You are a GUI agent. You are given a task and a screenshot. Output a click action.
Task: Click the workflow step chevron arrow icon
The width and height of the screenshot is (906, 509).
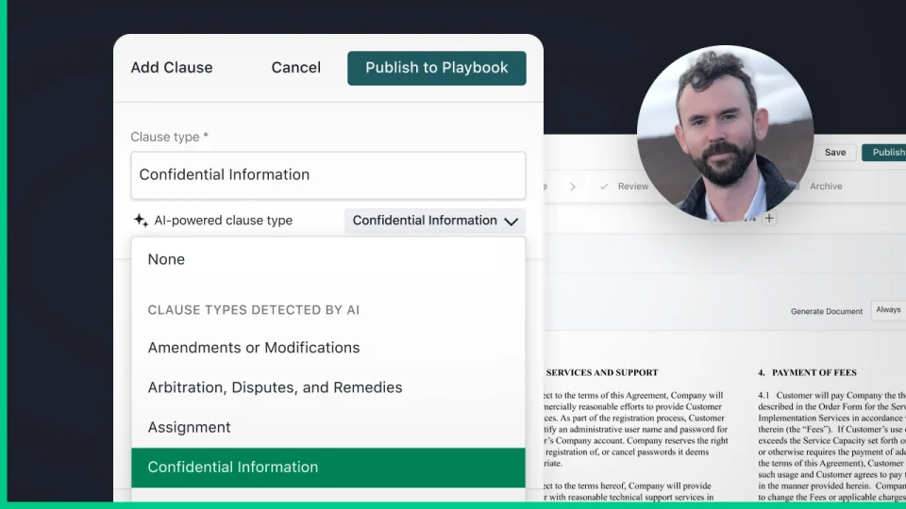pos(572,187)
